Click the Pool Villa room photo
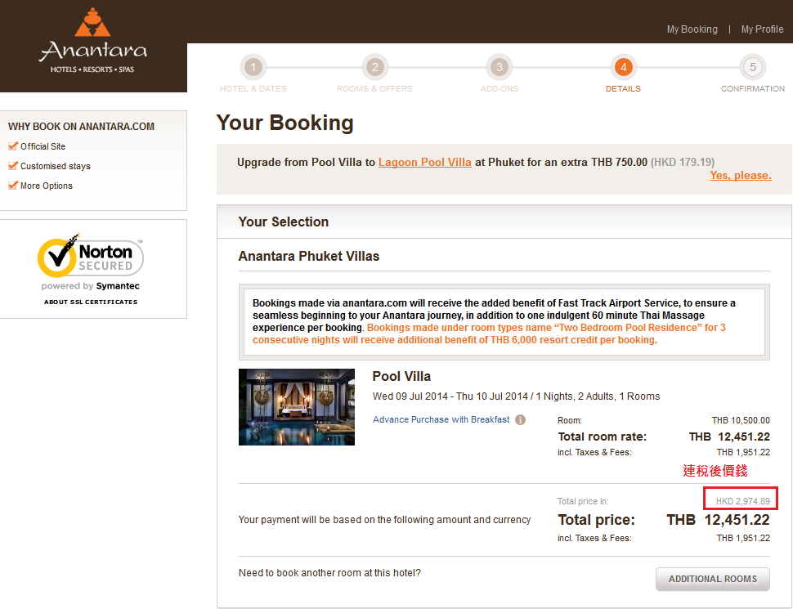Screen dimensions: 793x609 click(x=297, y=407)
